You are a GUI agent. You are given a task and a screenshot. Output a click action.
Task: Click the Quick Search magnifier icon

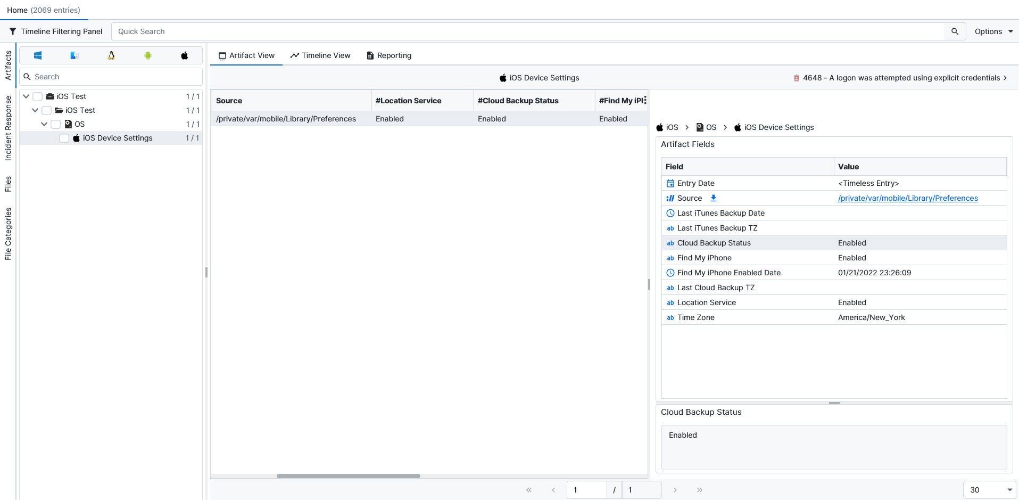tap(955, 31)
